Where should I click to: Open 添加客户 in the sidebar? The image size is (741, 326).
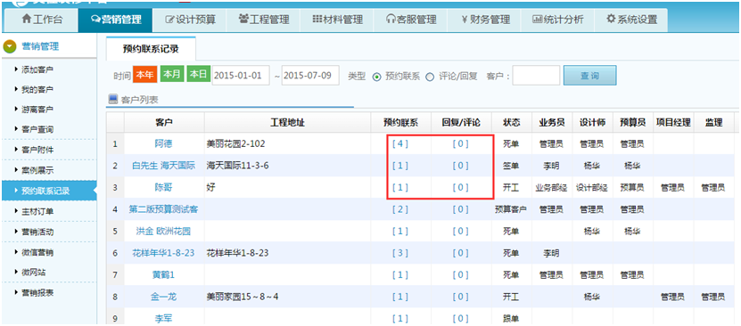(x=37, y=69)
